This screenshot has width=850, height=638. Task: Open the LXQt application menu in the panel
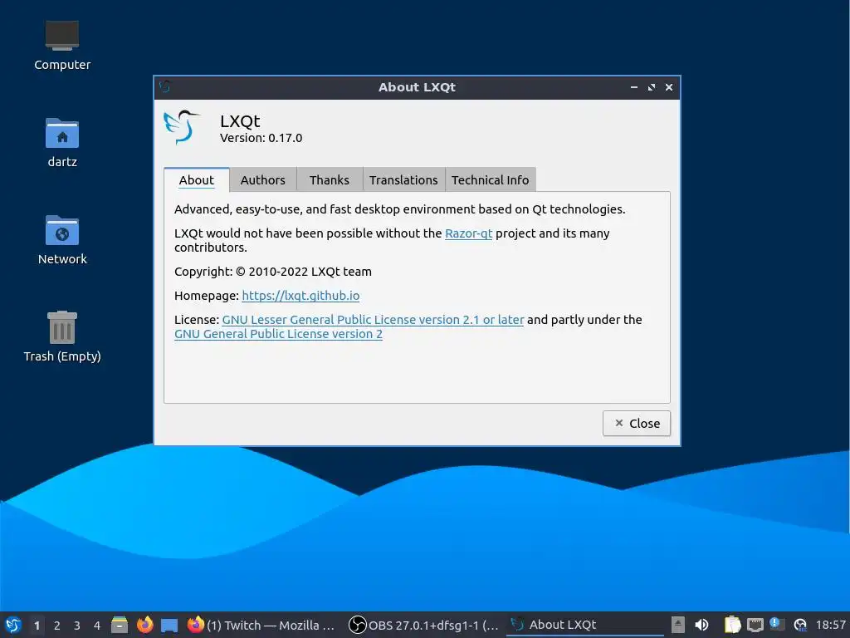point(13,625)
